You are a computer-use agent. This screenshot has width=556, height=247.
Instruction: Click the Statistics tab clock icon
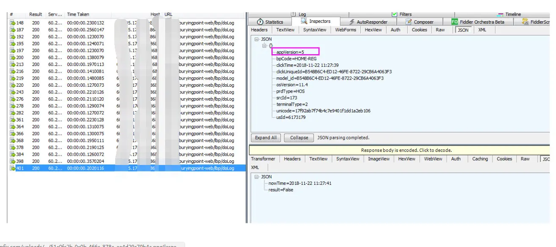coord(261,22)
